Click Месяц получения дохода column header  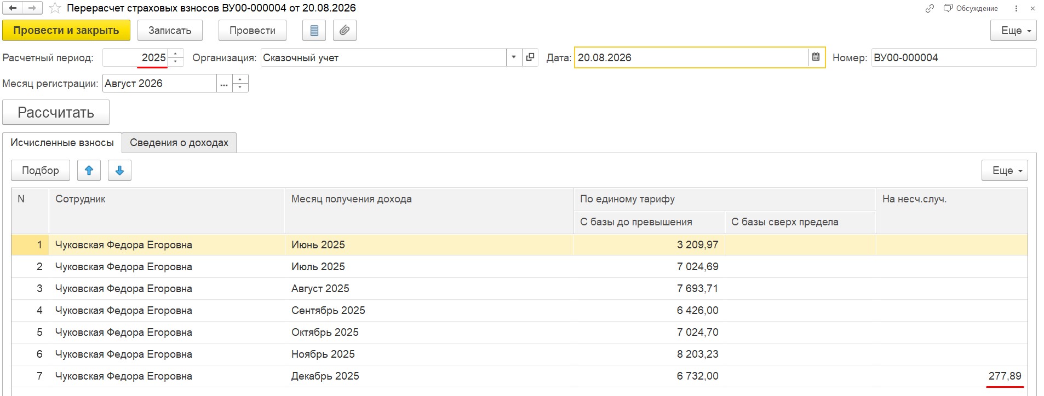429,211
